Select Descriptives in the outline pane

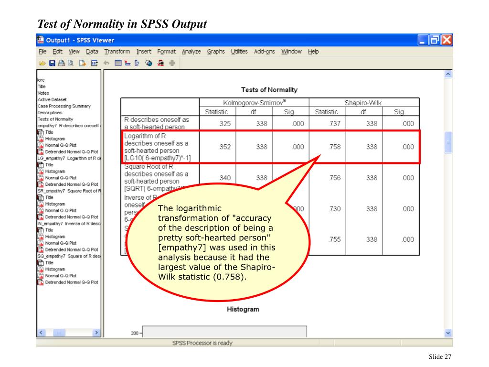50,113
